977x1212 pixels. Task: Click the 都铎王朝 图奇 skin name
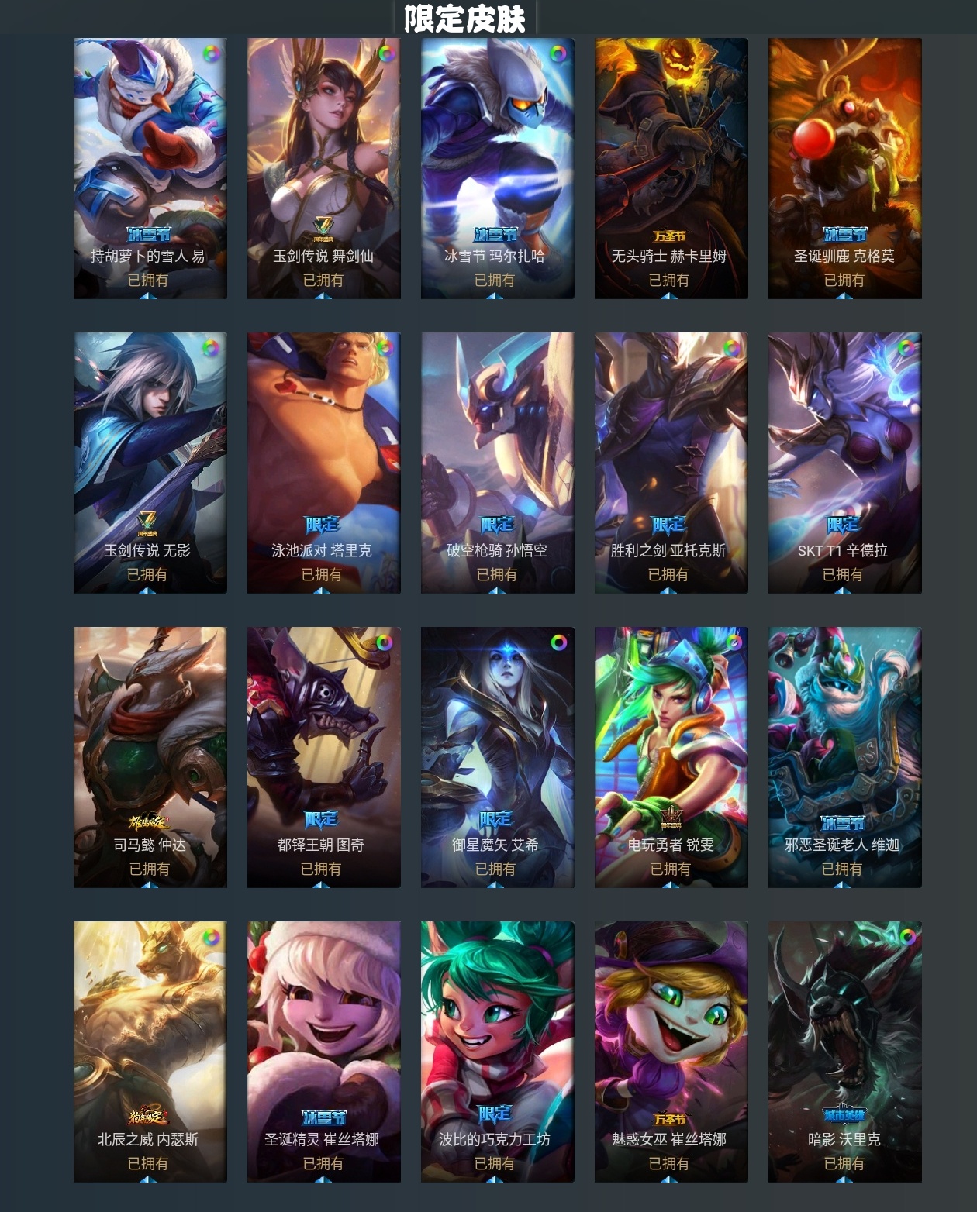[x=321, y=845]
